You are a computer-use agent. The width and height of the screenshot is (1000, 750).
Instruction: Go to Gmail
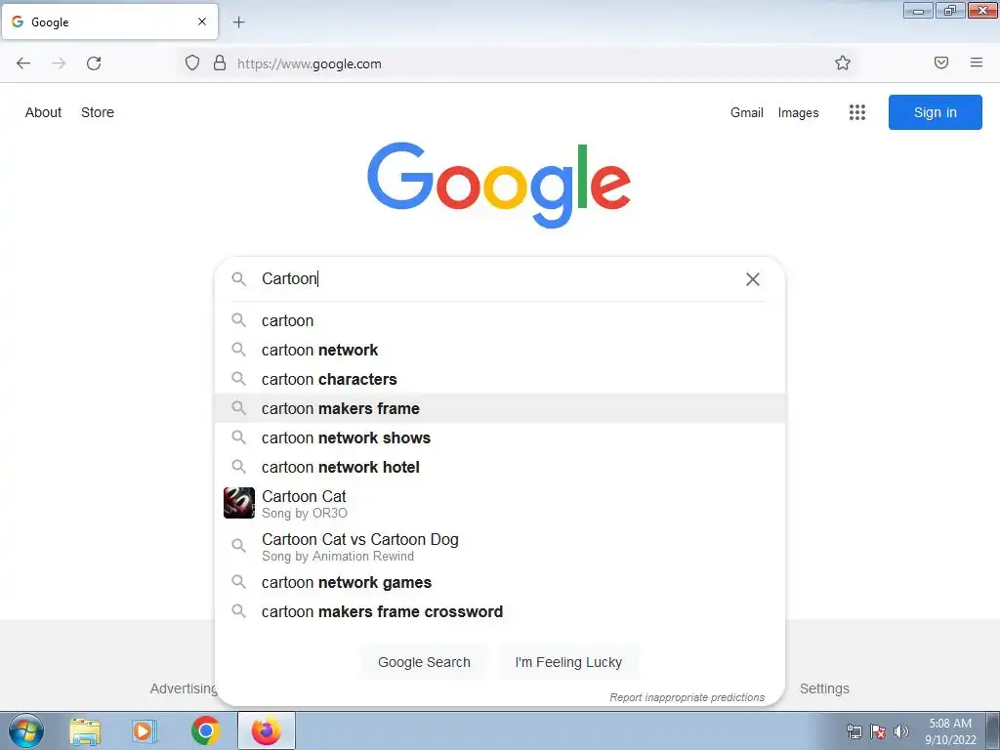[x=747, y=112]
